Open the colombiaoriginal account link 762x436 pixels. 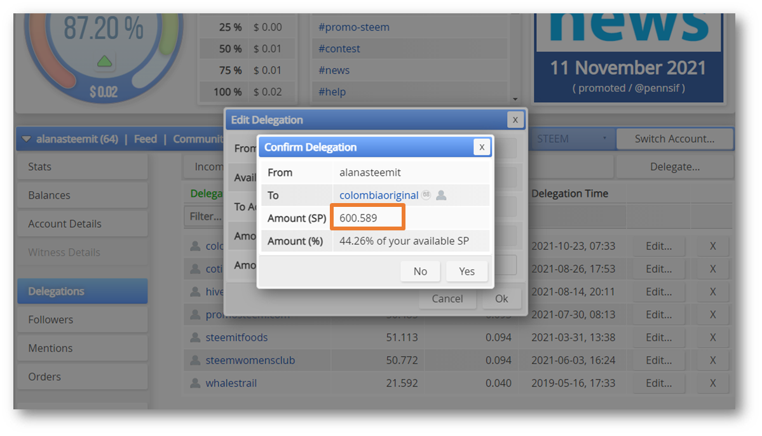click(x=379, y=195)
